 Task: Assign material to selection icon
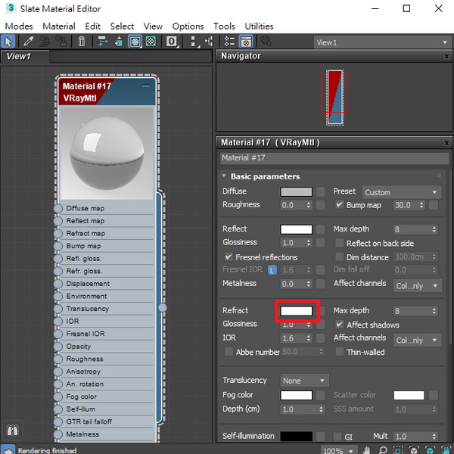click(x=61, y=42)
